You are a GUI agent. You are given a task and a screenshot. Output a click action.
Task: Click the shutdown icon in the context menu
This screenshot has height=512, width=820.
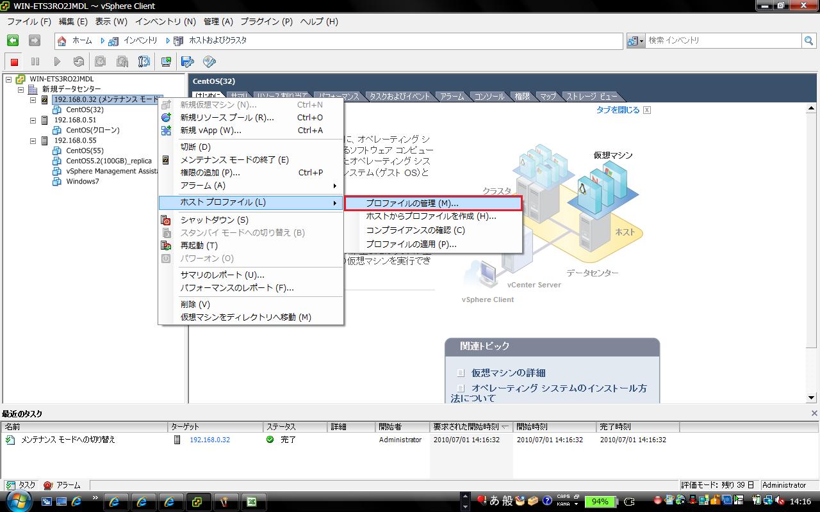click(x=166, y=220)
